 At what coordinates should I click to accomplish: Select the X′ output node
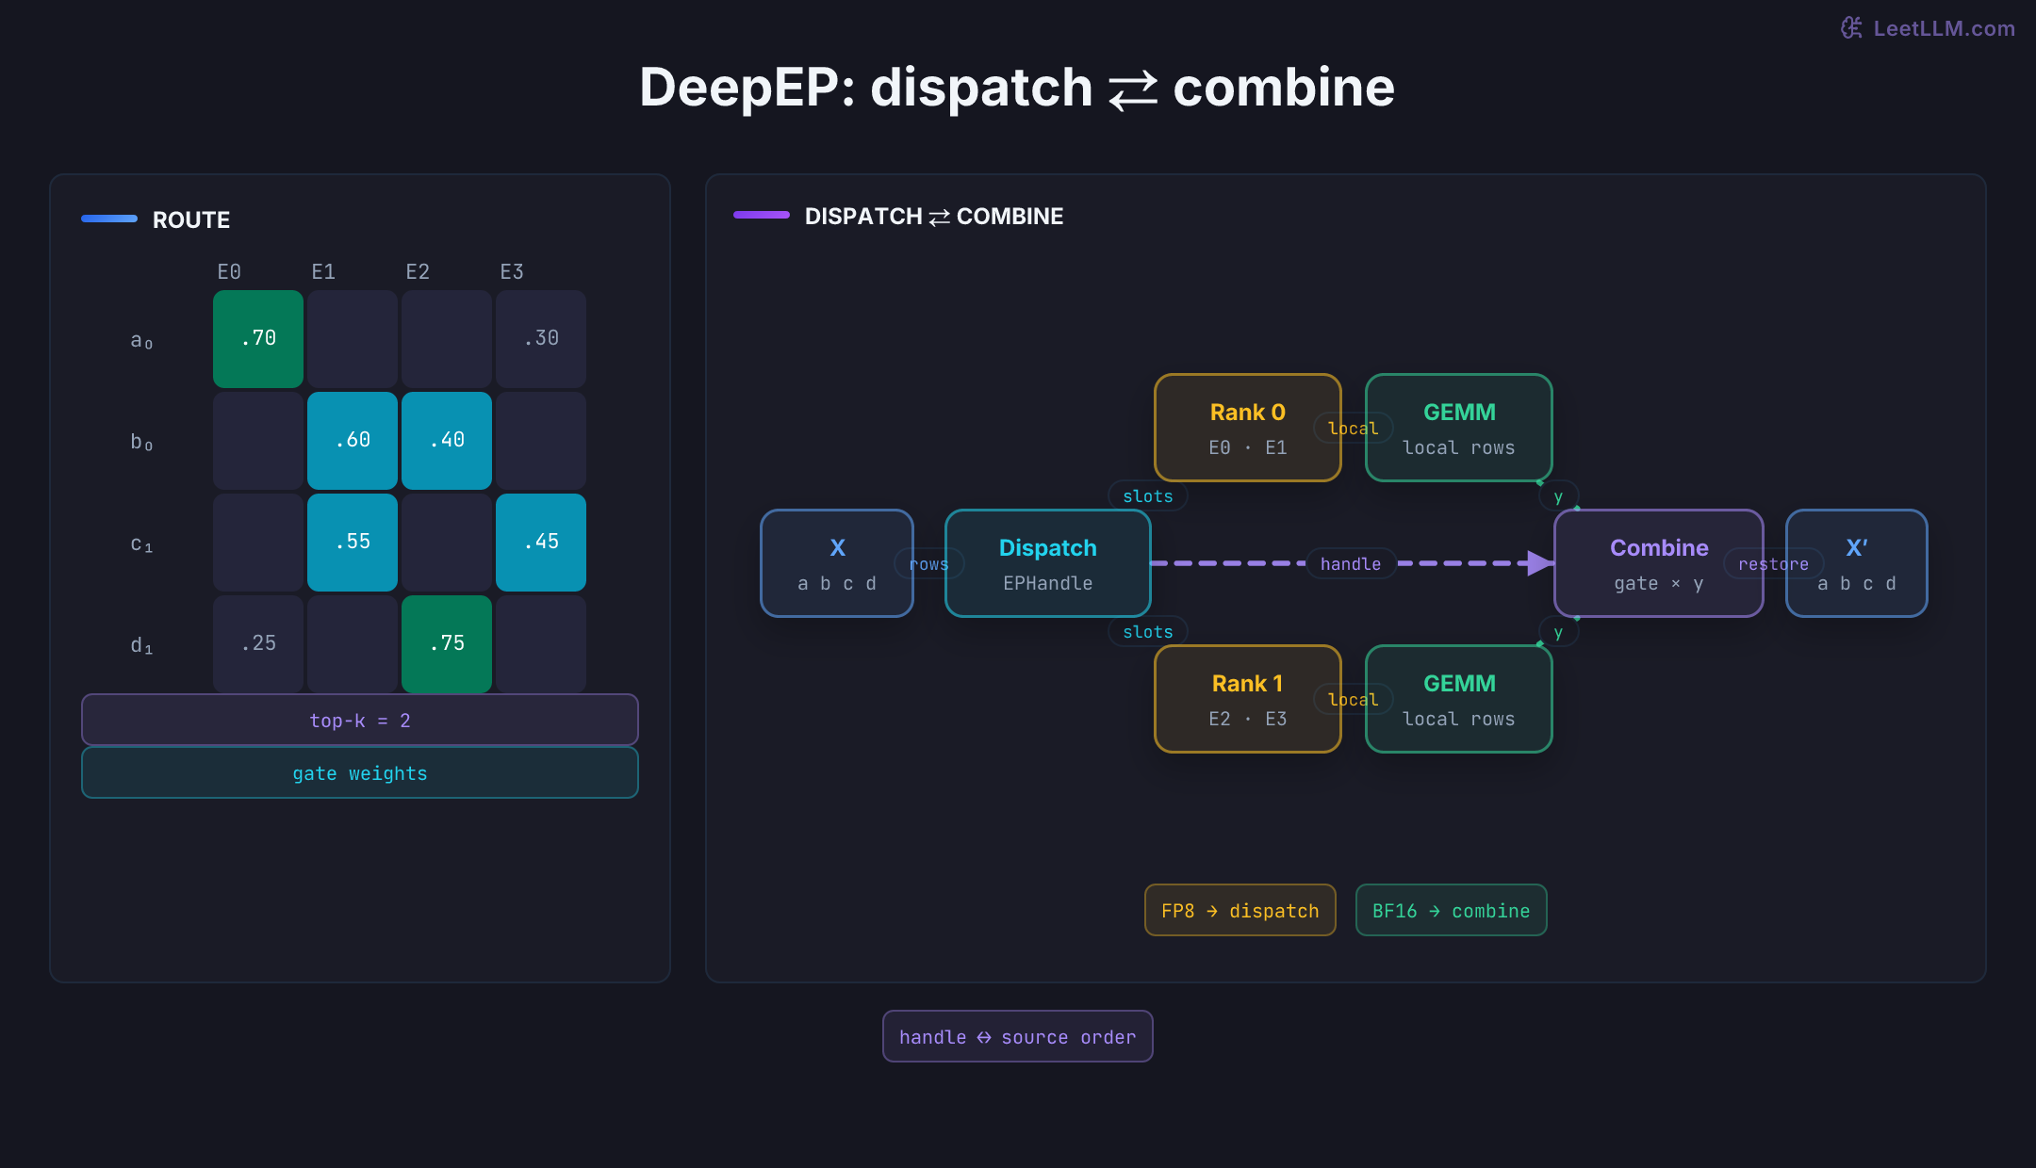pos(1857,563)
